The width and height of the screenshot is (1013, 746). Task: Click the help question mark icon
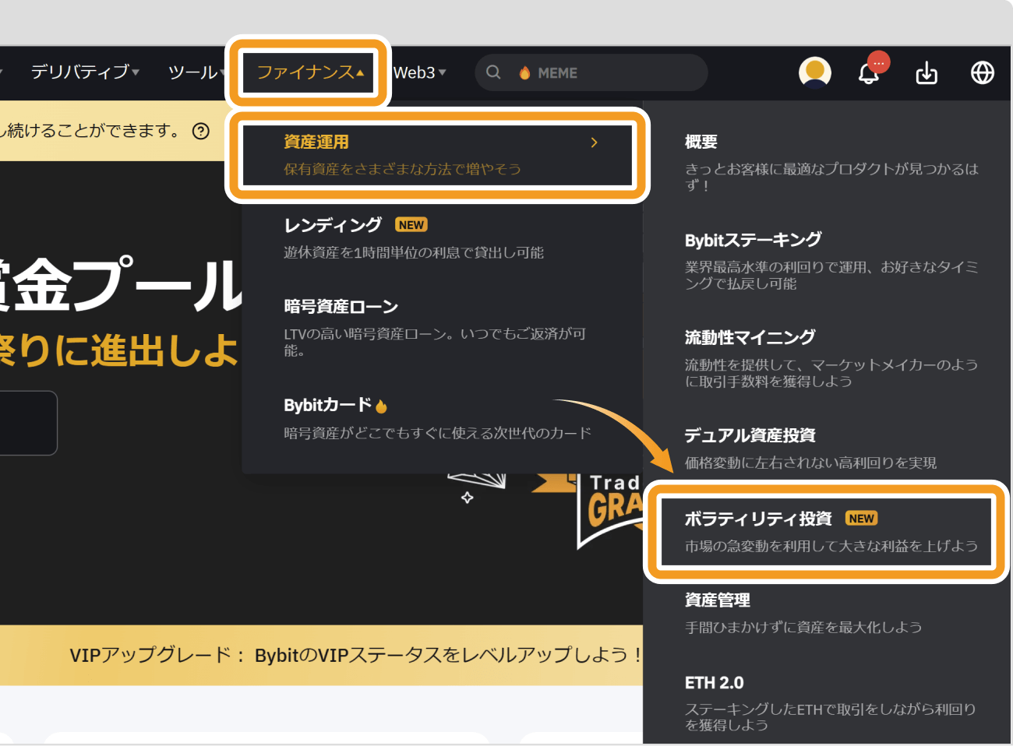click(x=201, y=131)
